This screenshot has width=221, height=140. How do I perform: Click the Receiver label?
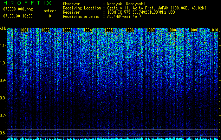click(71, 12)
